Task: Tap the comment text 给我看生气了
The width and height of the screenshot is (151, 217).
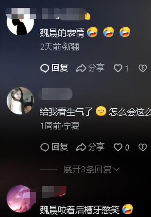Action: click(66, 112)
